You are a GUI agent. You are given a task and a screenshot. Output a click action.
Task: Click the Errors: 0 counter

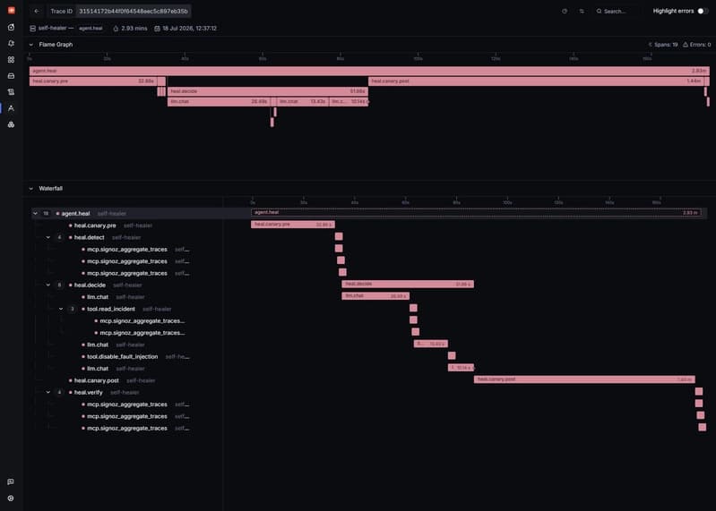pos(700,45)
